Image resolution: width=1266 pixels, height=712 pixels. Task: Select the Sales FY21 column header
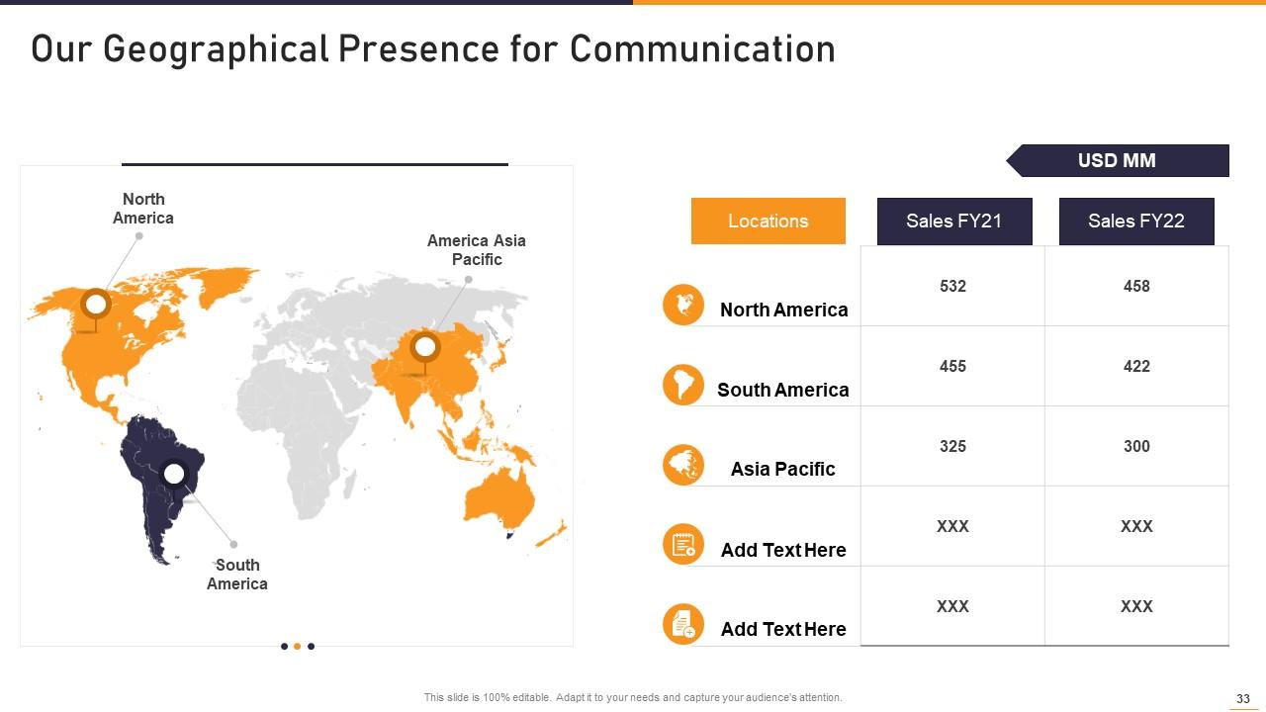tap(954, 221)
